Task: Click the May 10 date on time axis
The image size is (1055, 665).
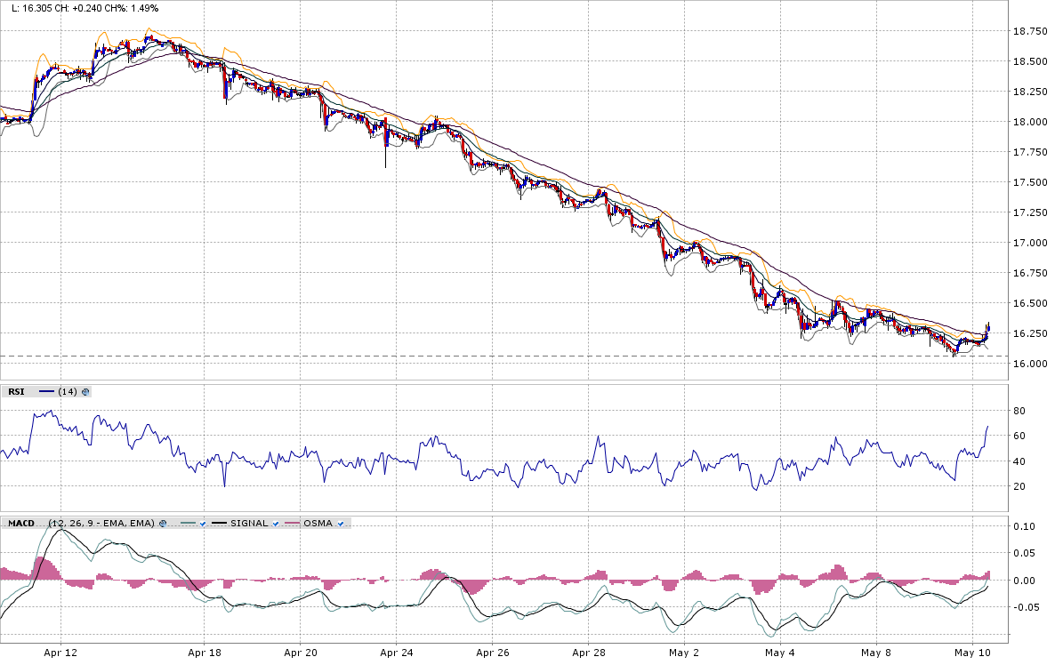Action: tap(973, 653)
